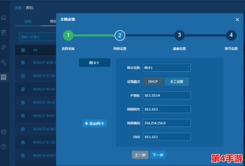Proceed with the 下一步 button
Screen dimensions: 245x166
tap(158, 155)
